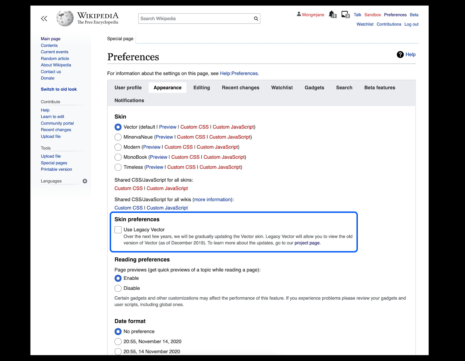Click the Search Wikipedia input field
This screenshot has height=361, width=465.
pos(189,18)
